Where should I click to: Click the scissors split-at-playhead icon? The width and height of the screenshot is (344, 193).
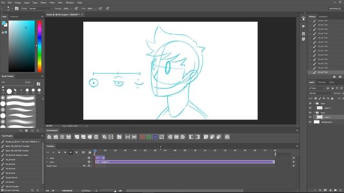pyautogui.click(x=84, y=152)
